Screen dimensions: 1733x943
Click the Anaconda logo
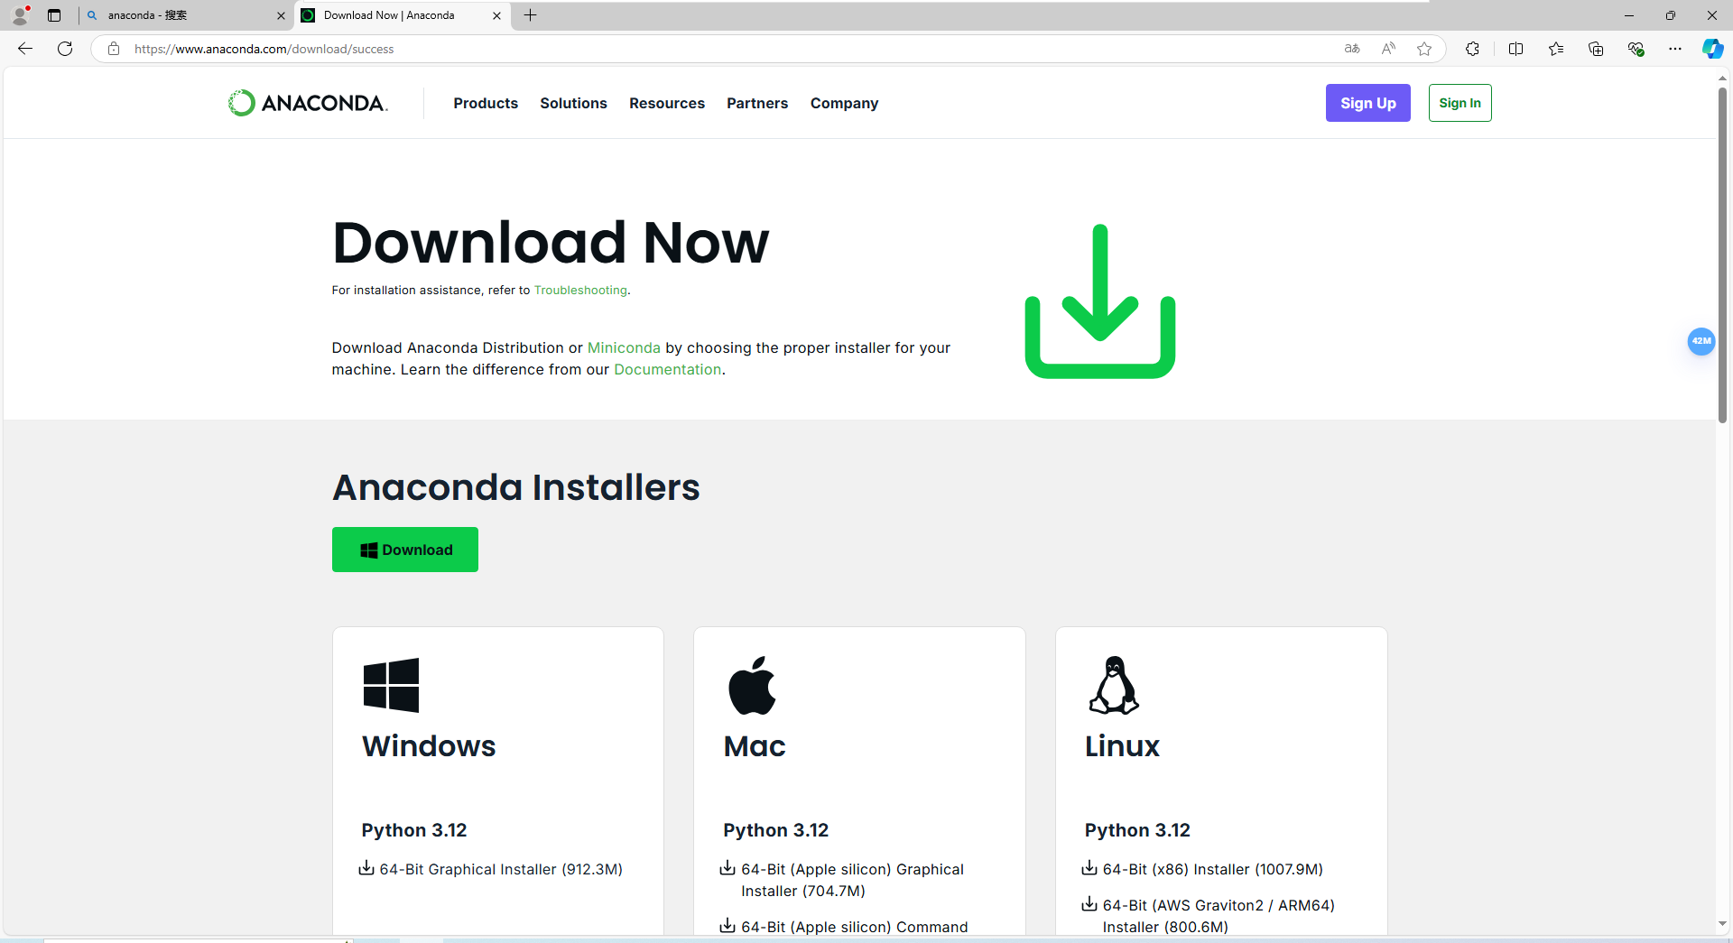point(308,103)
